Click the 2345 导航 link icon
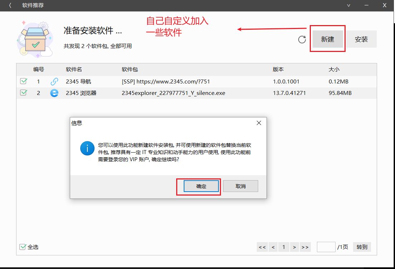 [54, 82]
